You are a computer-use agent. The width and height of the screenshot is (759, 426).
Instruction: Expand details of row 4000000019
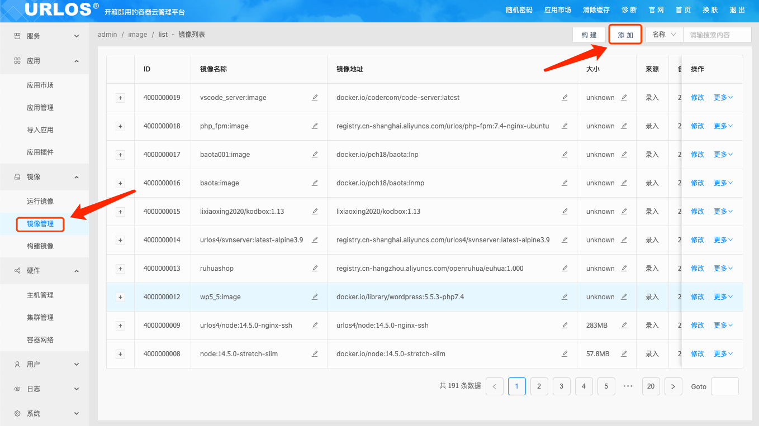click(x=120, y=97)
